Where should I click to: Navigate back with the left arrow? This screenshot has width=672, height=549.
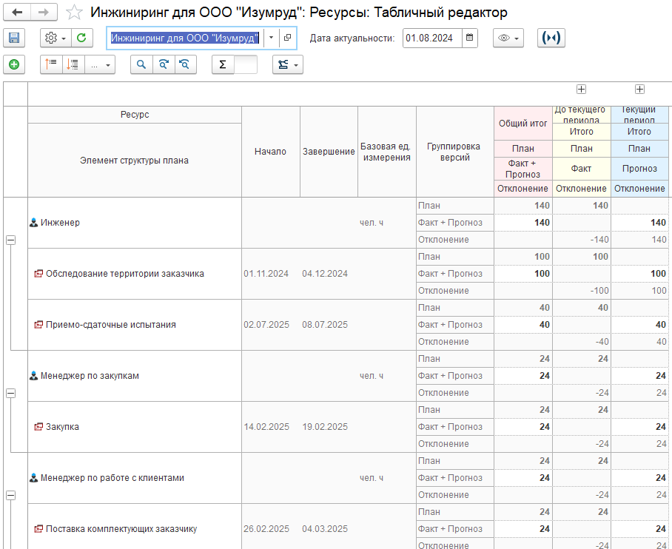click(x=17, y=13)
